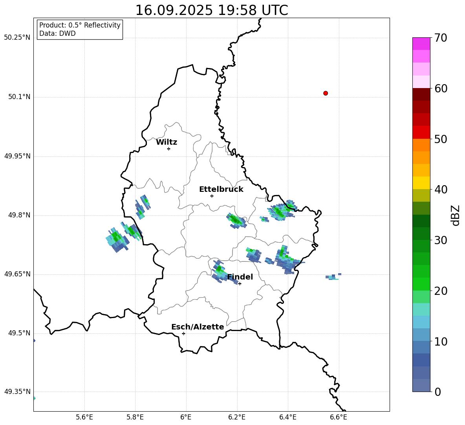Click the 6.2°E longitude label

point(237,417)
